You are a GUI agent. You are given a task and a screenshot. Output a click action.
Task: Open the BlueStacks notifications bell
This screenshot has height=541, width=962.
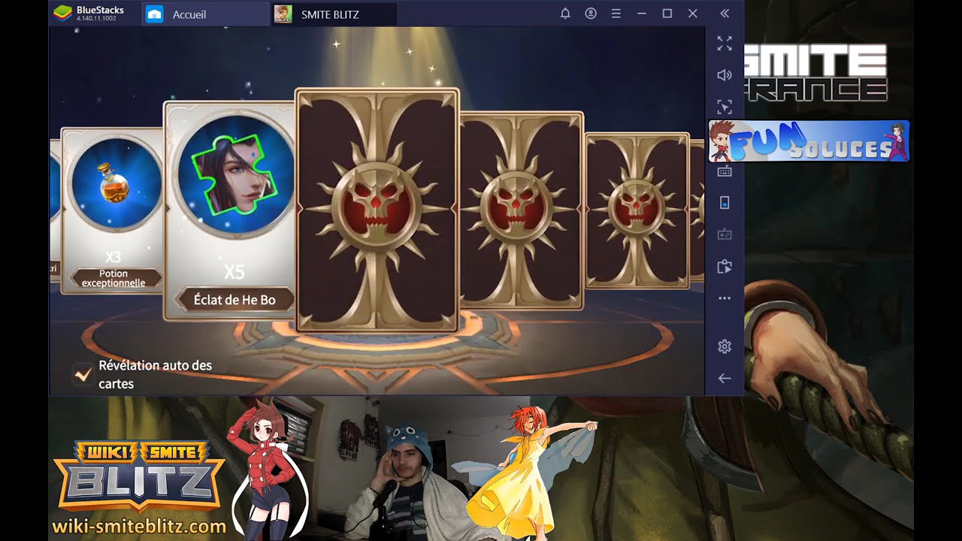pyautogui.click(x=565, y=14)
